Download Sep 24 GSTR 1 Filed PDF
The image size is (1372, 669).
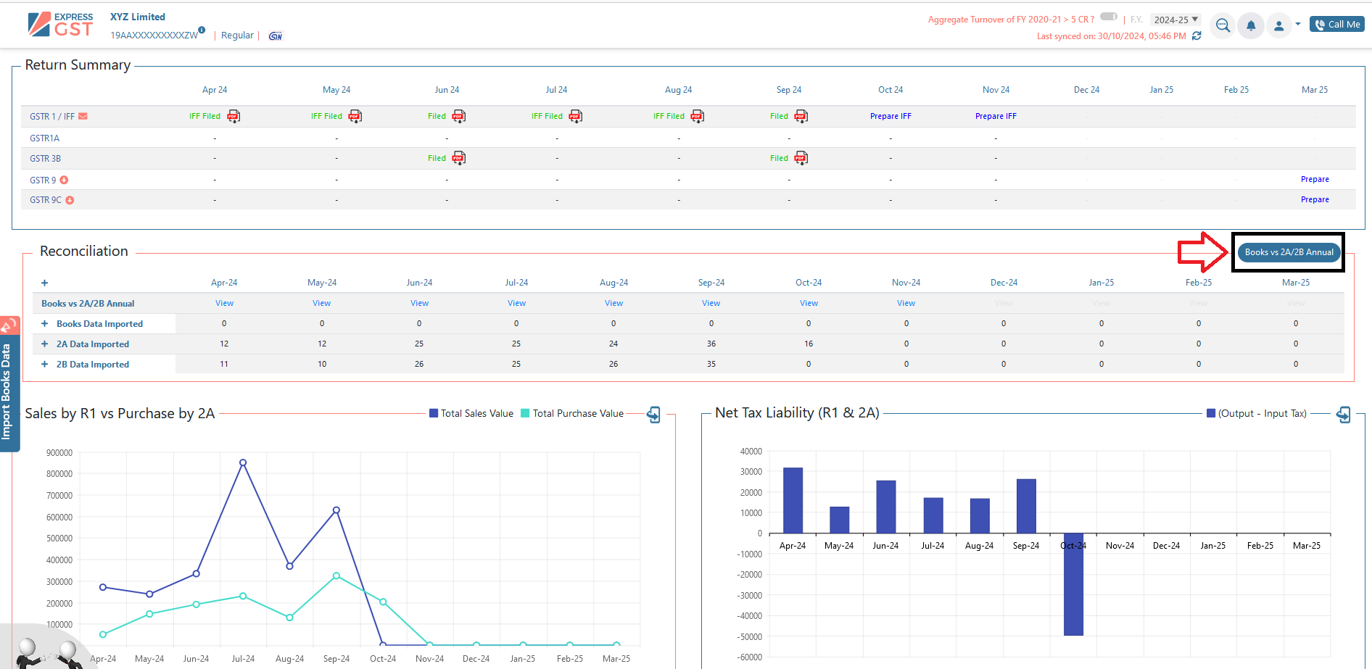pyautogui.click(x=801, y=116)
